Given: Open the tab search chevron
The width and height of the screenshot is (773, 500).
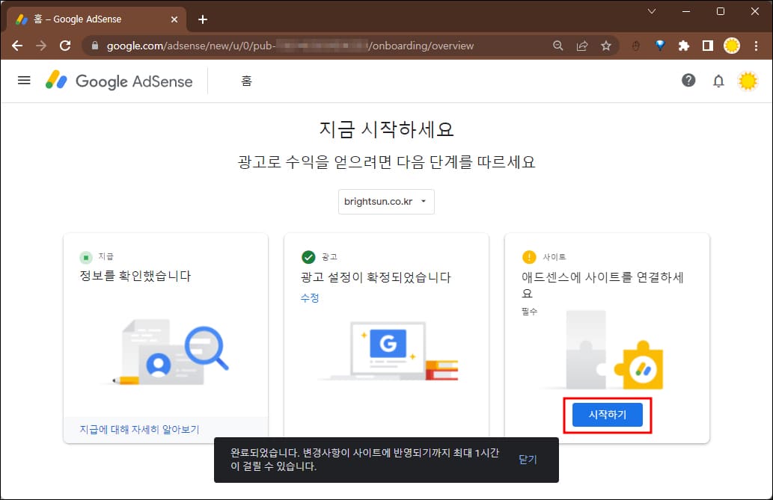Looking at the screenshot, I should 651,11.
